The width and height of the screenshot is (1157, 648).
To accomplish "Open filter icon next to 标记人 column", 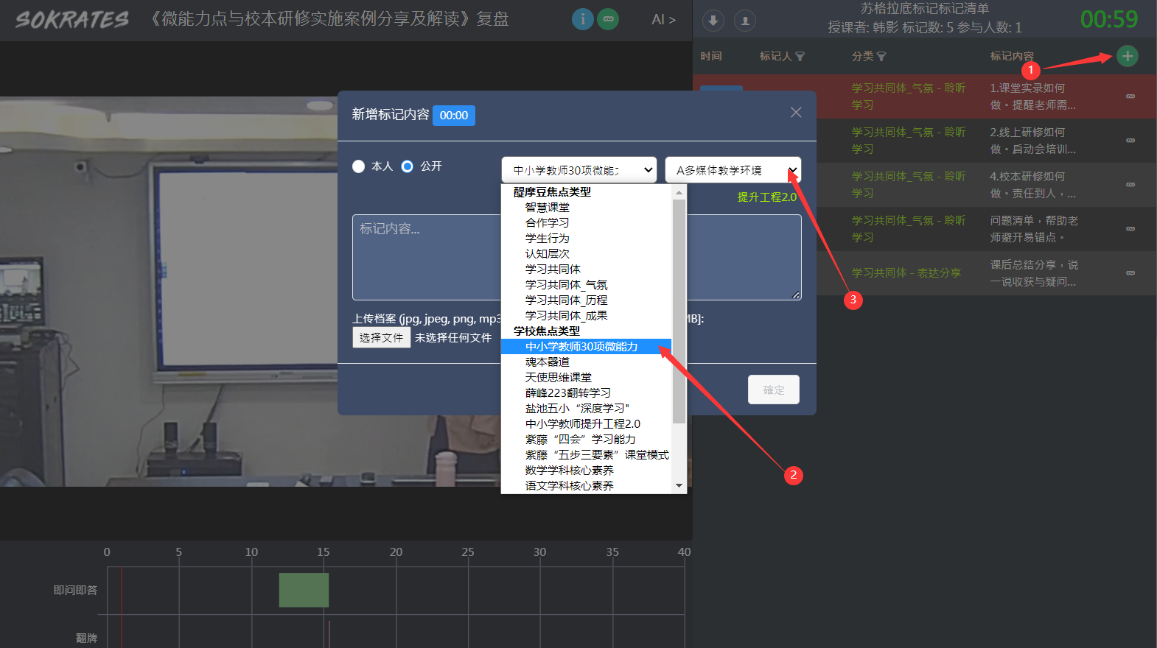I will coord(800,57).
